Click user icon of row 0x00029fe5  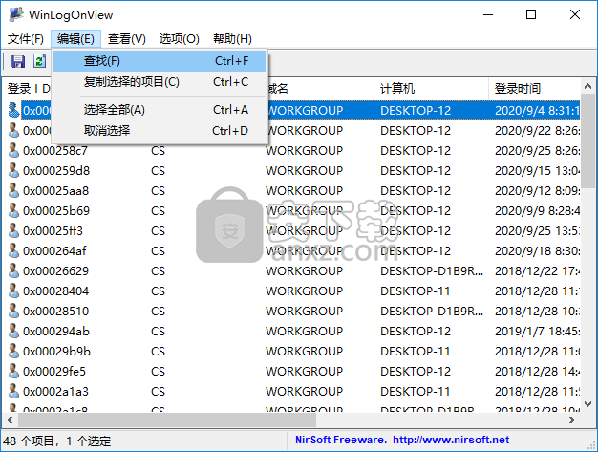pos(13,371)
